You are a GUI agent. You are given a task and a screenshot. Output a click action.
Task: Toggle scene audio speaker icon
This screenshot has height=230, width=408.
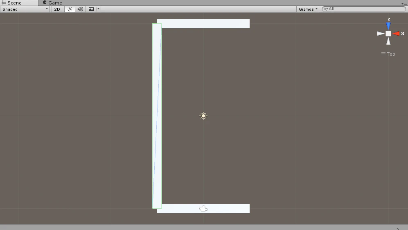pyautogui.click(x=80, y=9)
